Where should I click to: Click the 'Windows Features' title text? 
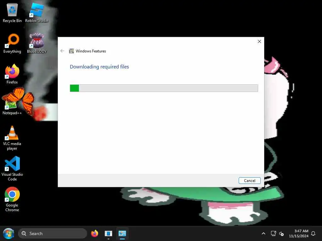(91, 51)
